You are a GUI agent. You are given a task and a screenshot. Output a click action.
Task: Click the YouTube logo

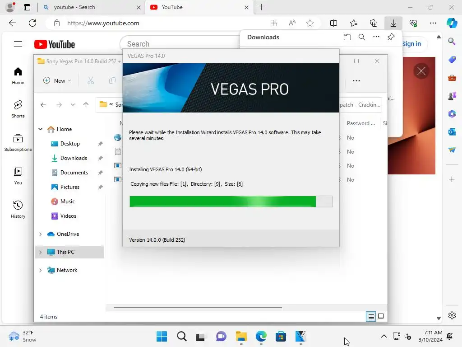(55, 44)
